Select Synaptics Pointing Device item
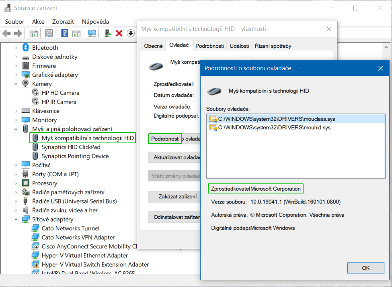The width and height of the screenshot is (392, 287). 75,156
